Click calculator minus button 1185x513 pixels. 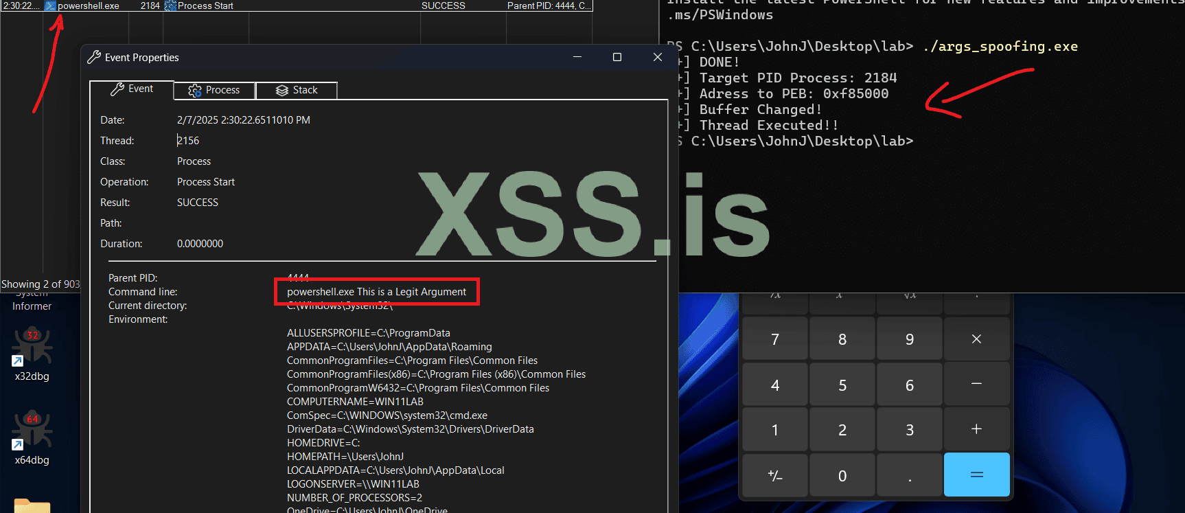click(x=976, y=384)
